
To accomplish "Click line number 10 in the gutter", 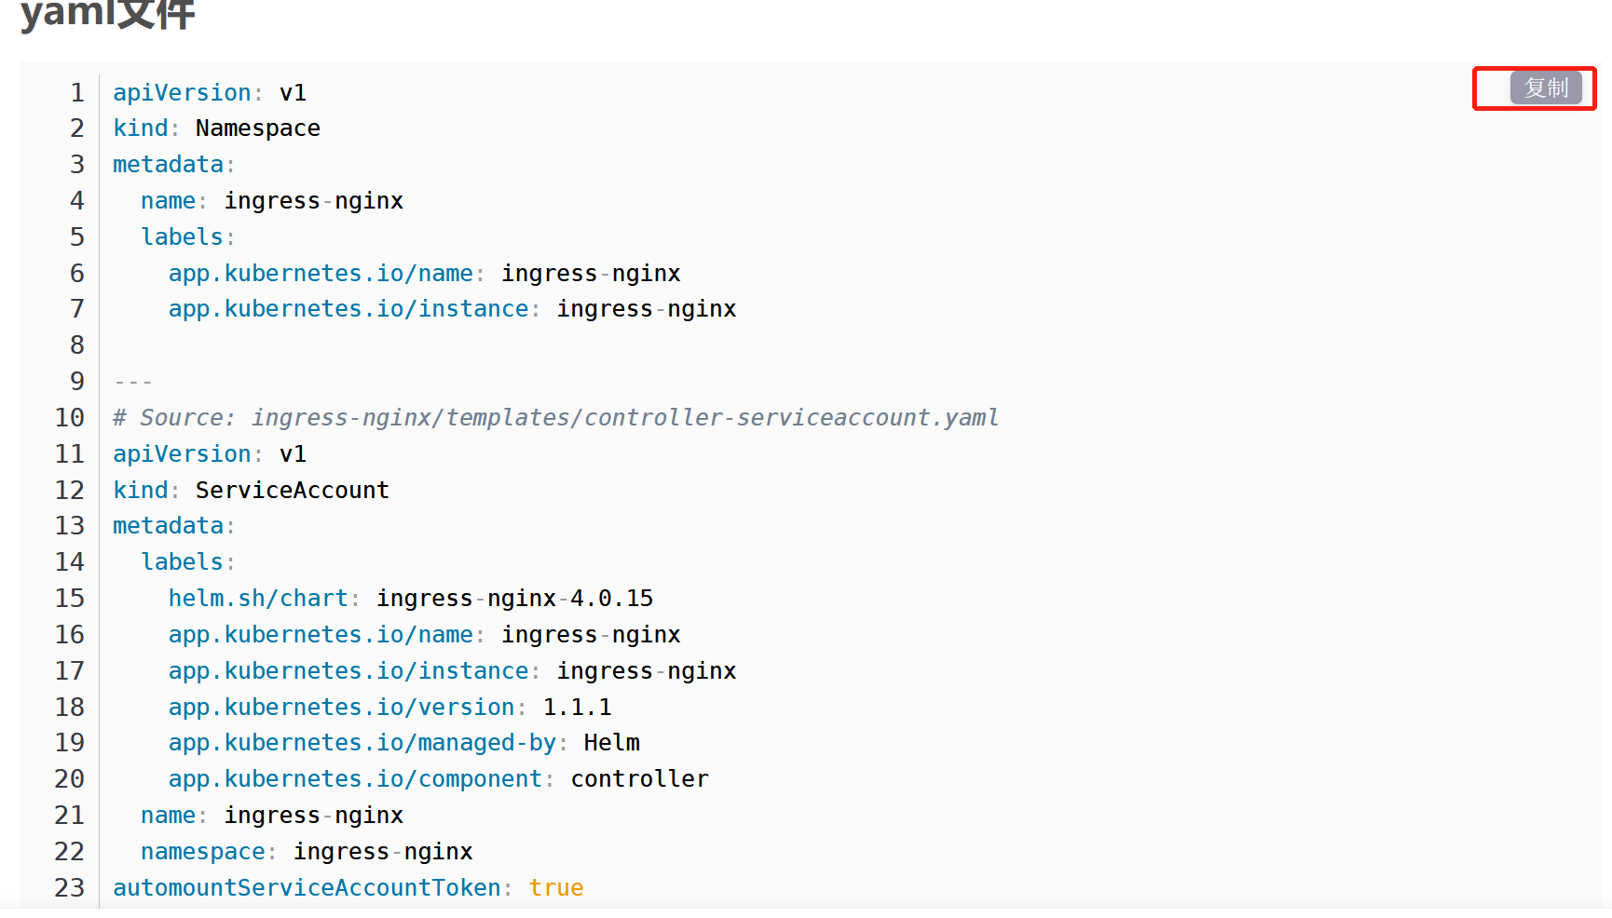I will [70, 418].
